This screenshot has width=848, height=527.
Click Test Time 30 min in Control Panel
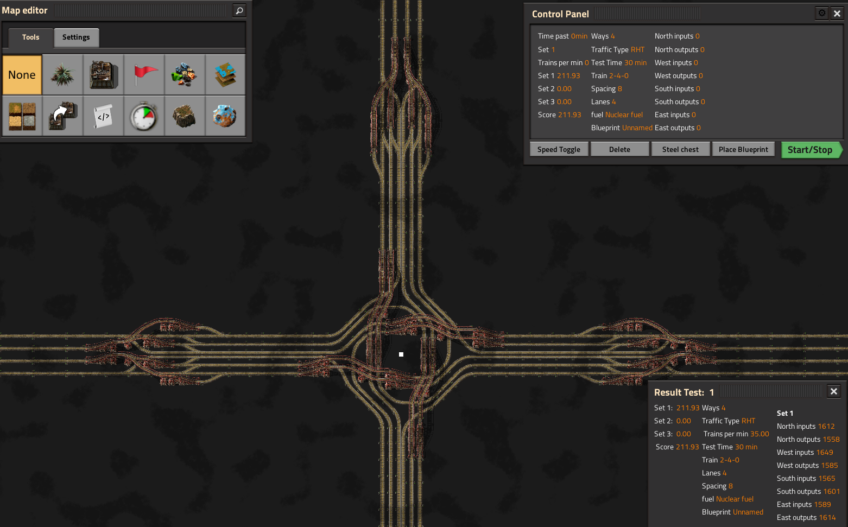click(619, 63)
